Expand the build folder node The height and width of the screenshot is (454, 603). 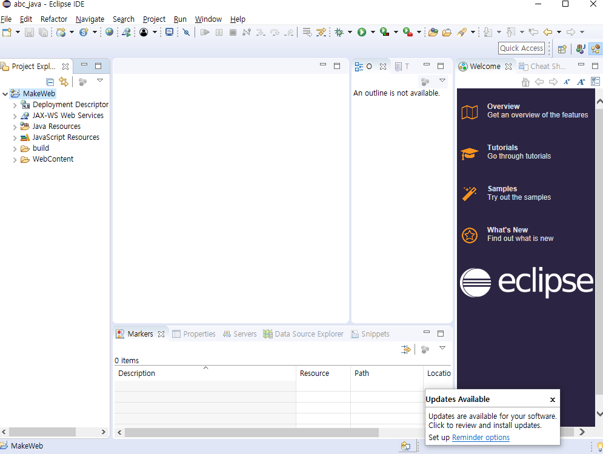tap(15, 149)
